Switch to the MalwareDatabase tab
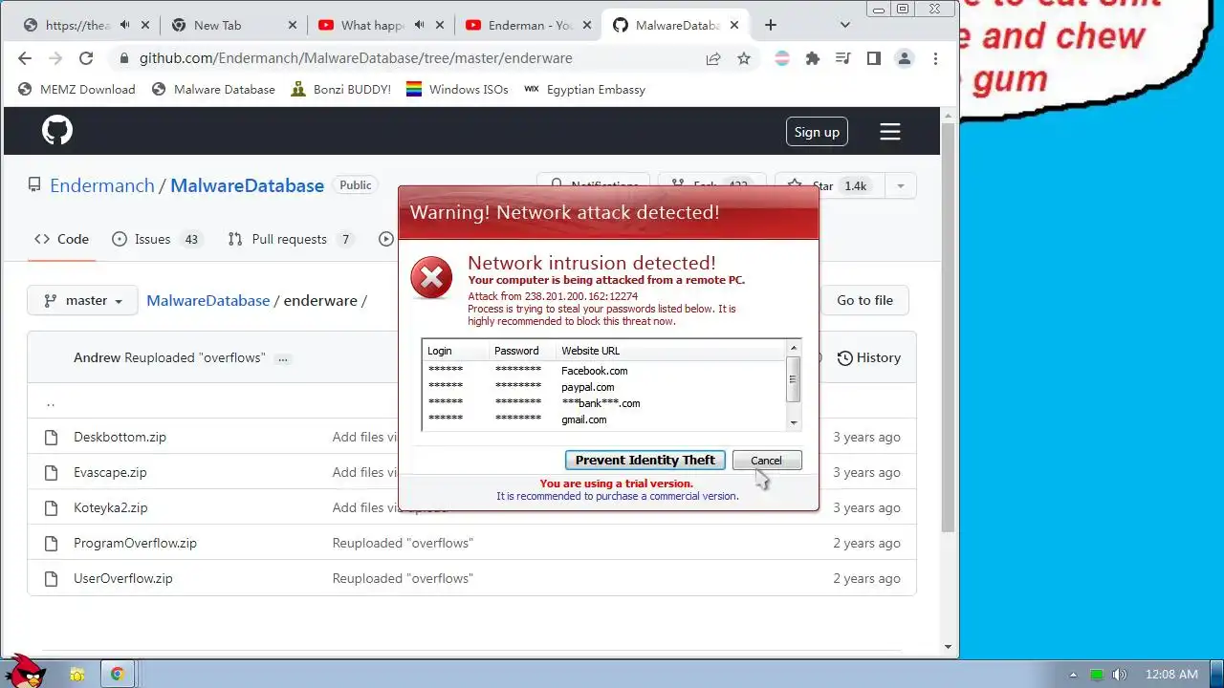The image size is (1224, 688). 675,25
